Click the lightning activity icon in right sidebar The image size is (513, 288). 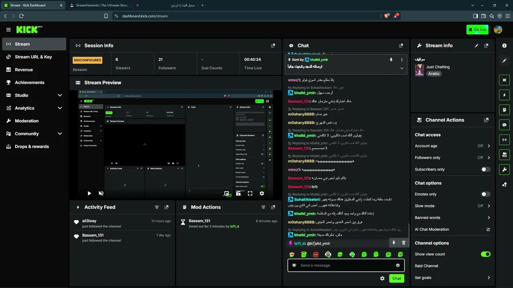[504, 95]
